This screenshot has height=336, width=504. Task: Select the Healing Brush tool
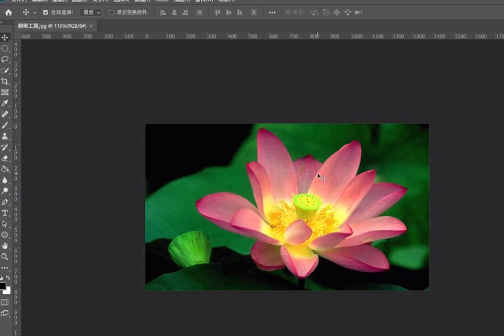pyautogui.click(x=5, y=114)
